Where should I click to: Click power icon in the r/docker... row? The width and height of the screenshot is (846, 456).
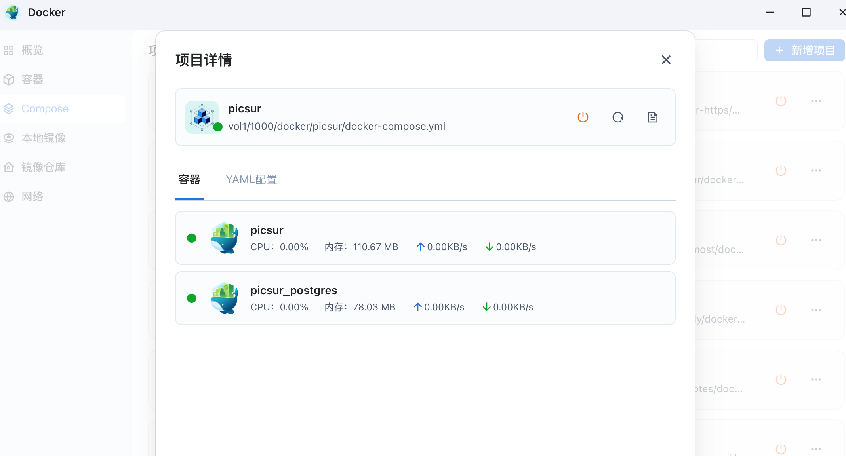pyautogui.click(x=781, y=171)
